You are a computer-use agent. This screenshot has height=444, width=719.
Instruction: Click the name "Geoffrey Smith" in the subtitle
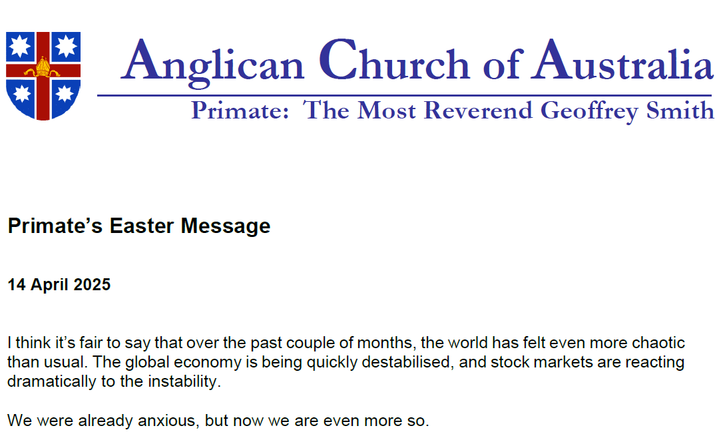point(627,111)
